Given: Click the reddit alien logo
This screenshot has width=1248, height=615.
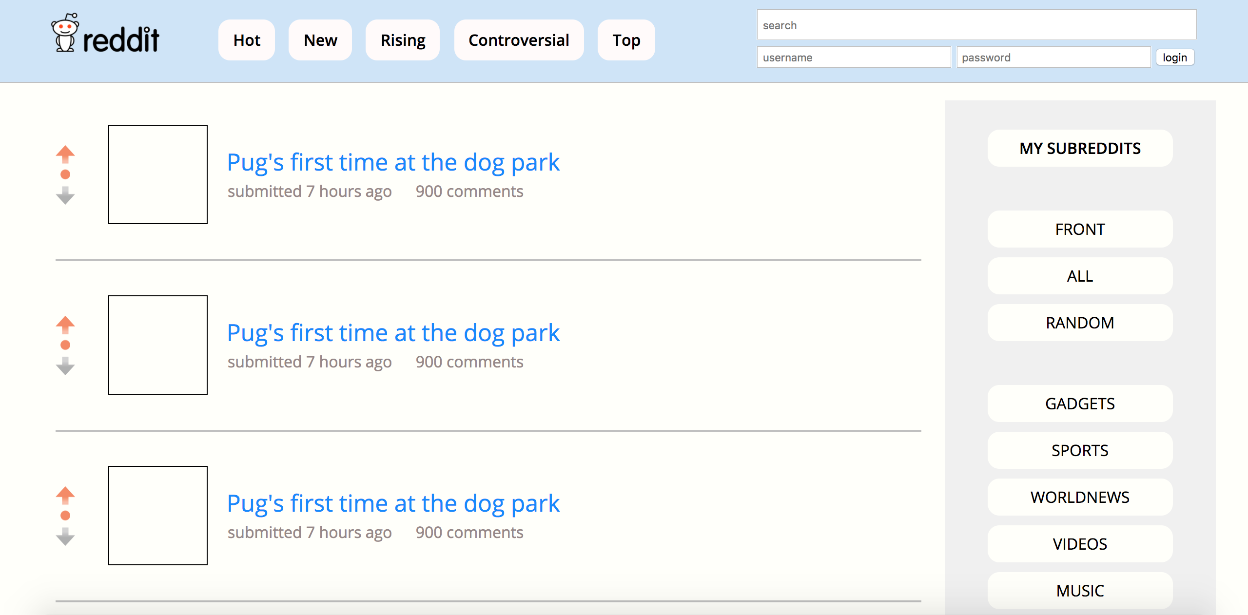Looking at the screenshot, I should tap(65, 32).
